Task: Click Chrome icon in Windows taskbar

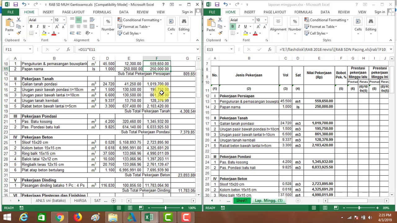Action: [x=60, y=217]
